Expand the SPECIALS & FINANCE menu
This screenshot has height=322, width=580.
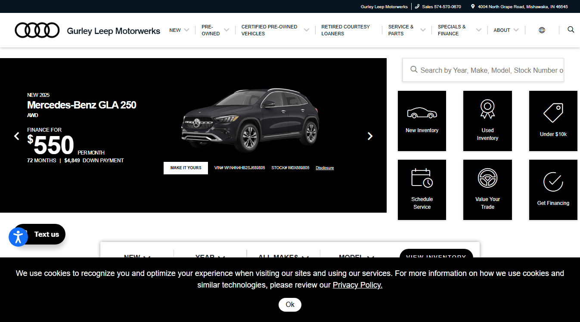459,30
